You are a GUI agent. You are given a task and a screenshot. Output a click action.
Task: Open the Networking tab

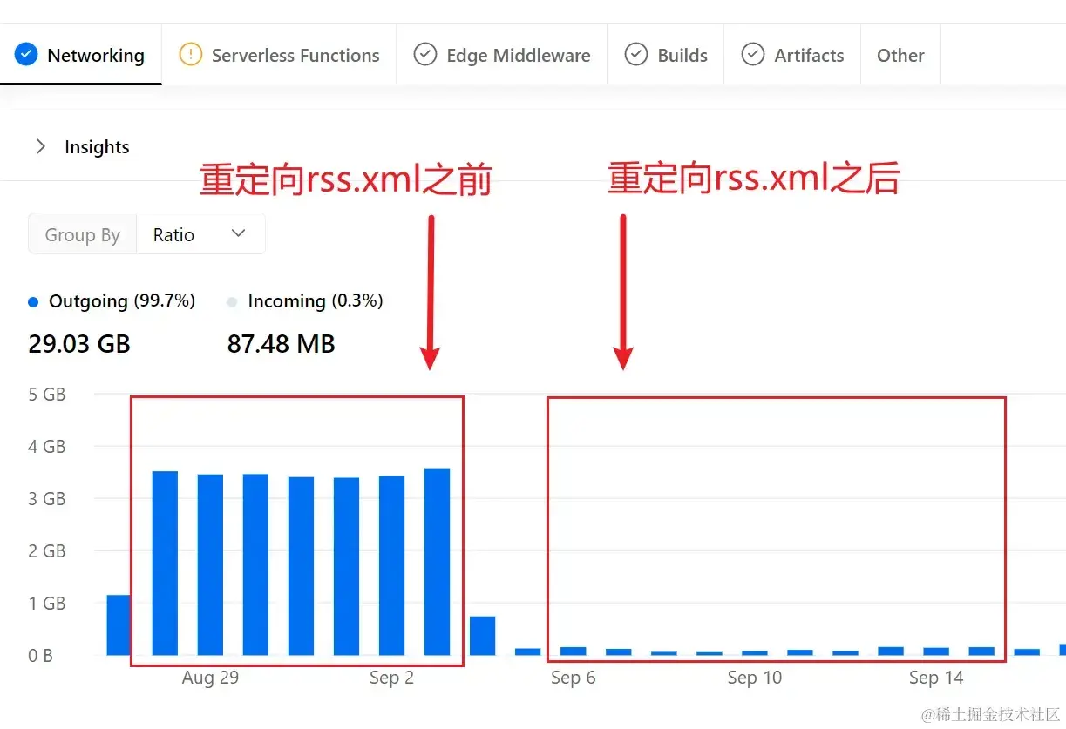point(80,55)
